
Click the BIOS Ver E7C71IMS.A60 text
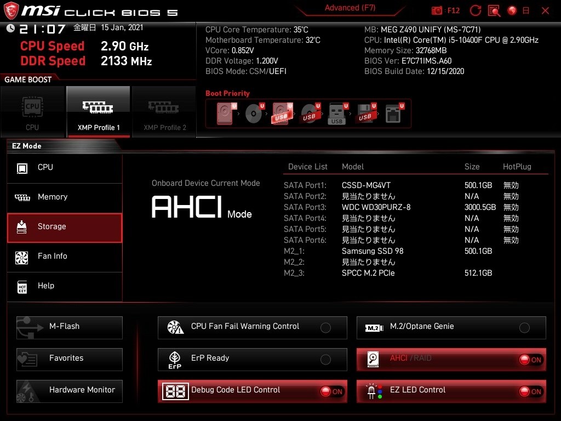click(x=408, y=61)
